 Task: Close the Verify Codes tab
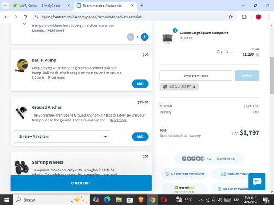click(68, 6)
